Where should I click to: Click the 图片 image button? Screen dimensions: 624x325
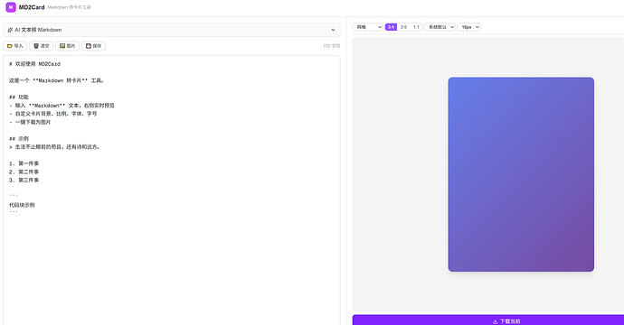[x=67, y=46]
